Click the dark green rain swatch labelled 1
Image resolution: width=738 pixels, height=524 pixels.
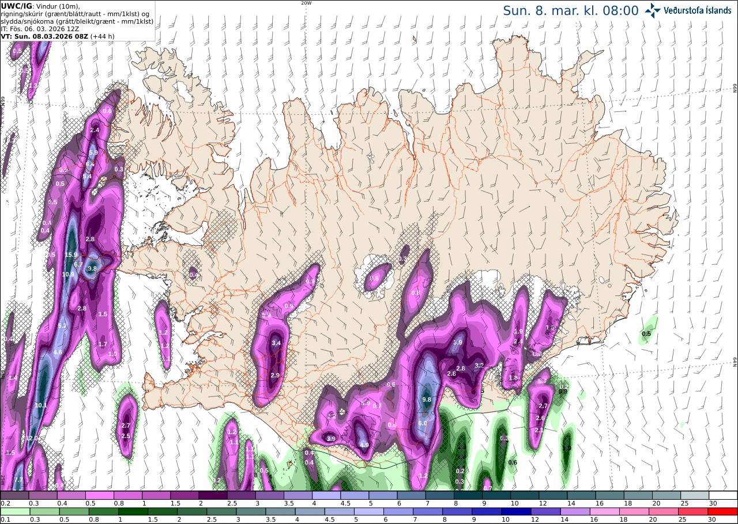point(133,511)
